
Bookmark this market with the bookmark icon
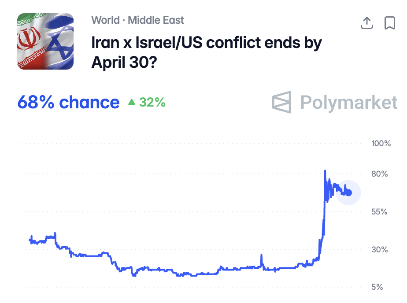pos(389,23)
